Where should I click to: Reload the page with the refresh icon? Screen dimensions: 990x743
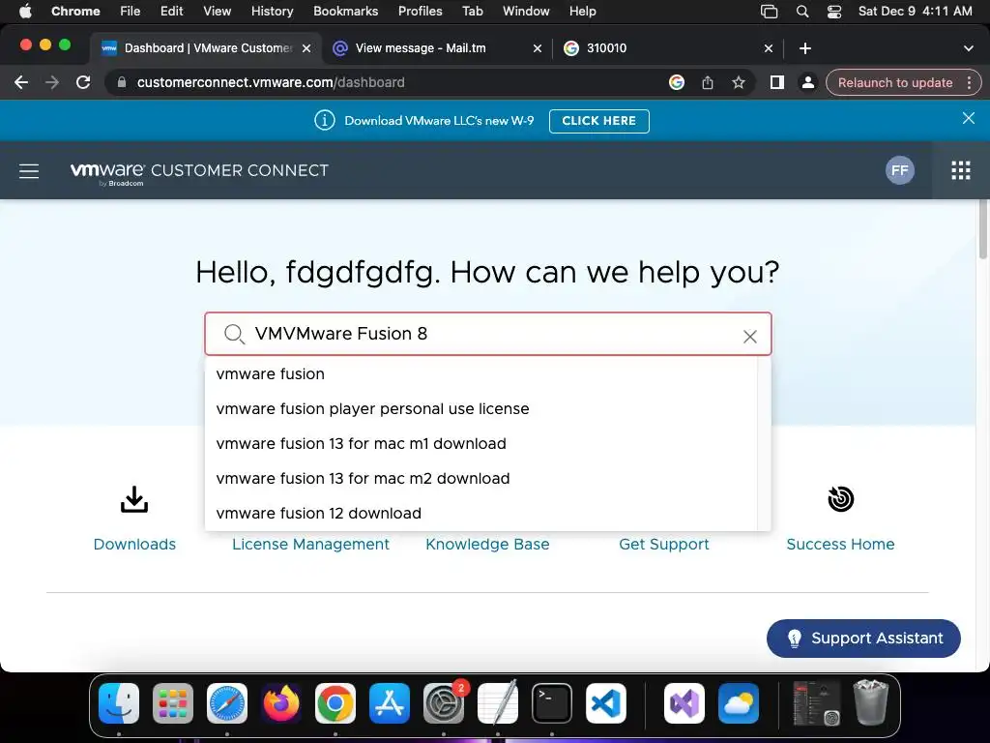(x=83, y=82)
